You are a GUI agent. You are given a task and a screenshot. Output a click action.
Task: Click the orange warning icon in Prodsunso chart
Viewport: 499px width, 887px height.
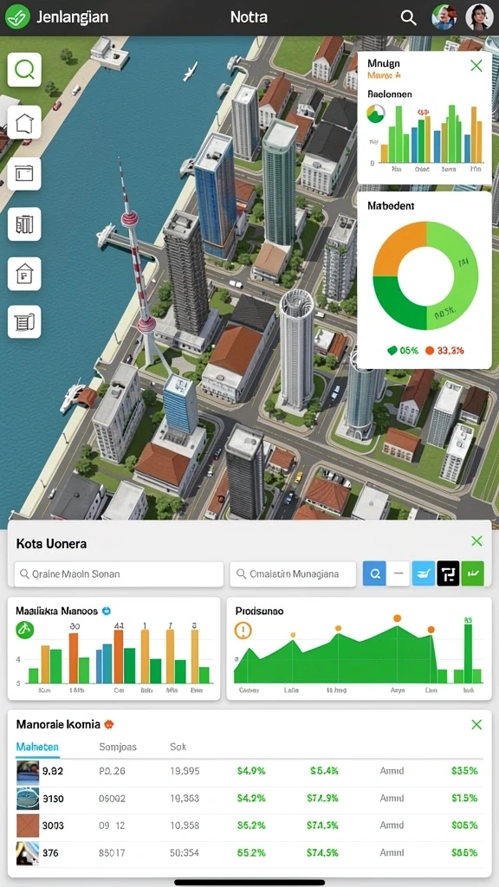[243, 631]
